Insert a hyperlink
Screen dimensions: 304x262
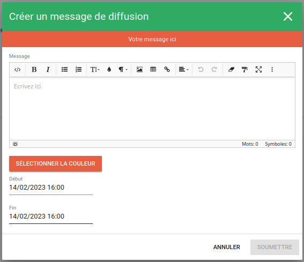(167, 70)
